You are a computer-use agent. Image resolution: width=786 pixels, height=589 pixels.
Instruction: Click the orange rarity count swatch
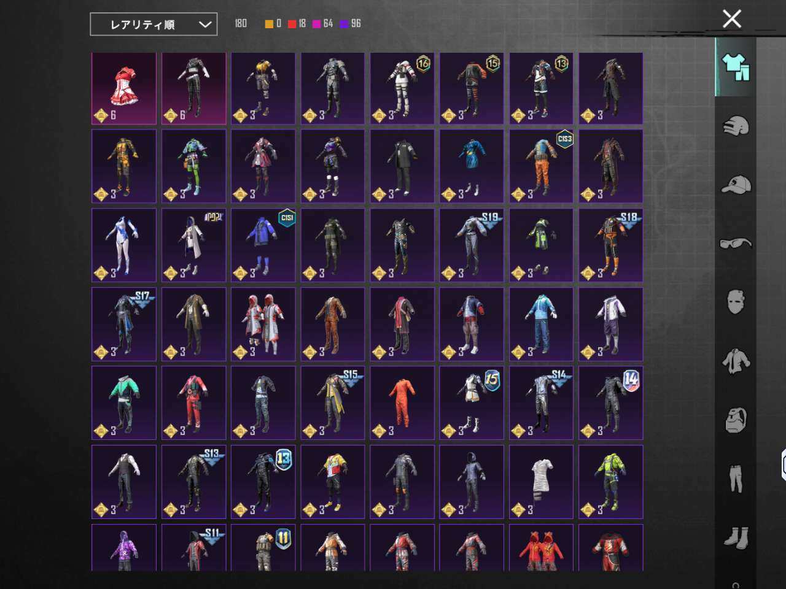tap(269, 24)
